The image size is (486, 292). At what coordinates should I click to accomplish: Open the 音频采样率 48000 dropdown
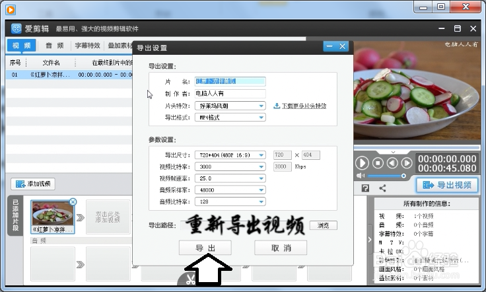coord(230,190)
